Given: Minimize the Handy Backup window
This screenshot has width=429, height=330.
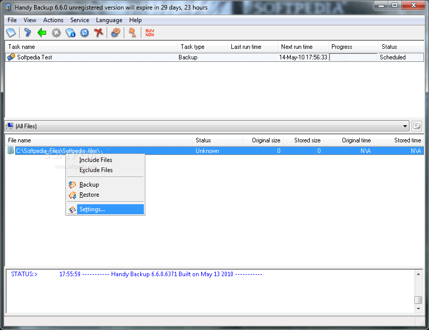Looking at the screenshot, I should click(x=382, y=5).
